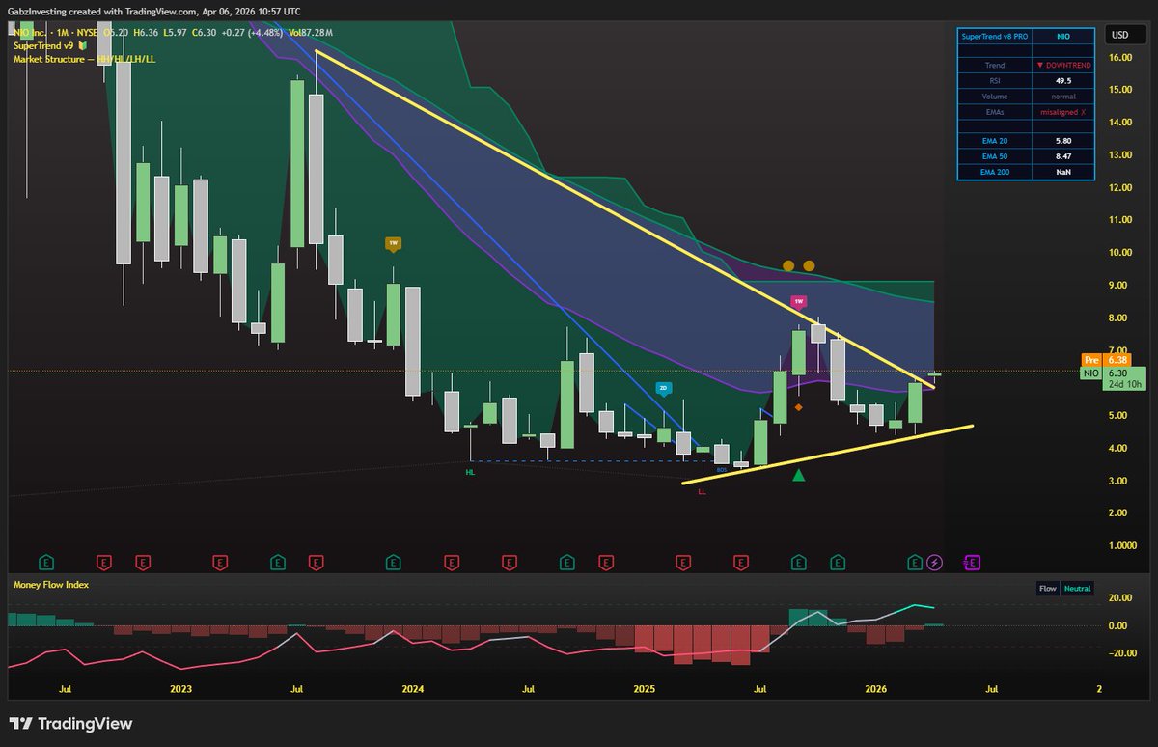Click the EMAs misaligned cell
Screen dimensions: 1158x747
(1064, 112)
